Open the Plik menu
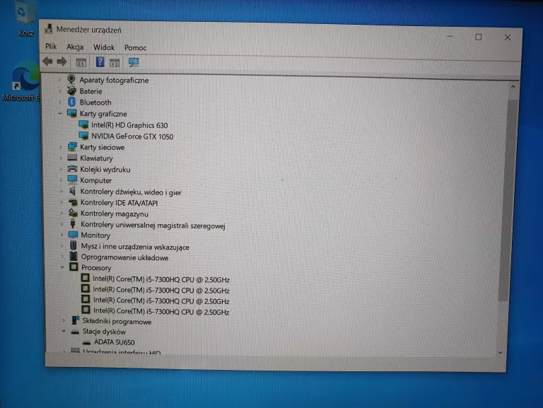543x408 pixels. 51,46
